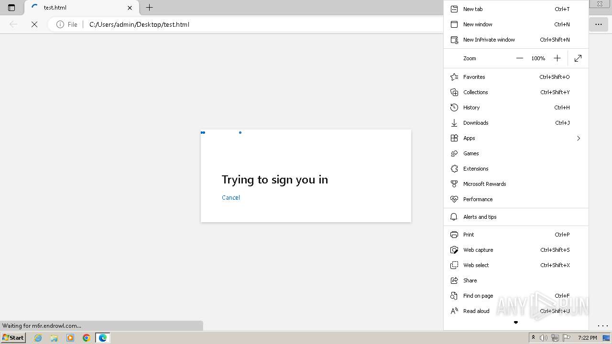Viewport: 612px width, 344px height.
Task: Click the Extensions puzzle icon
Action: (x=454, y=169)
